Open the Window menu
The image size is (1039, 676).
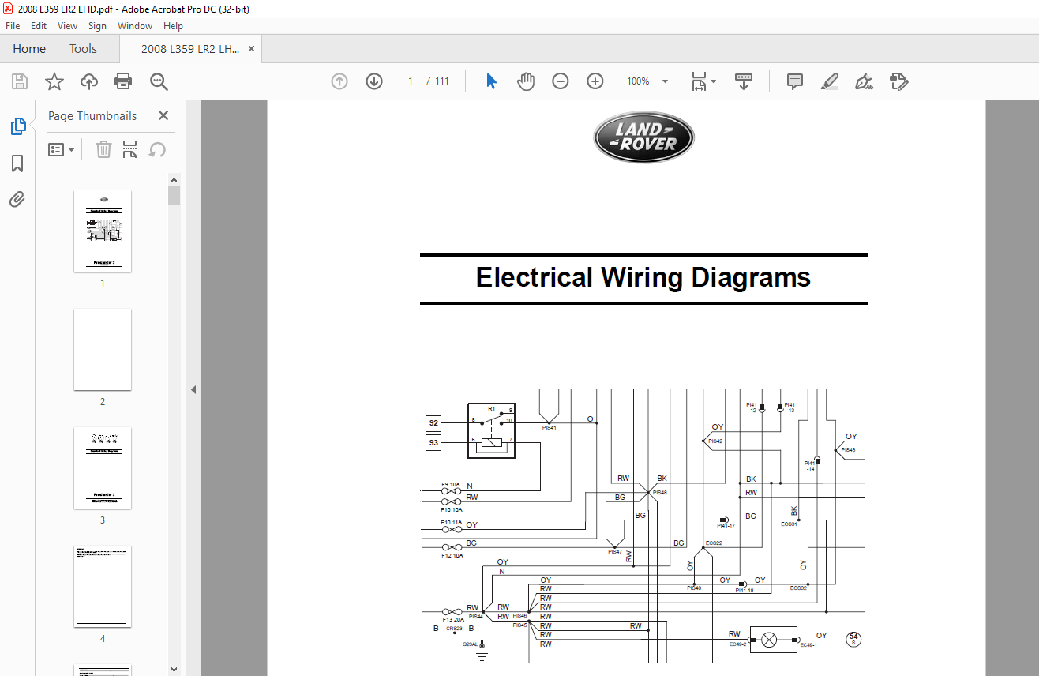135,26
